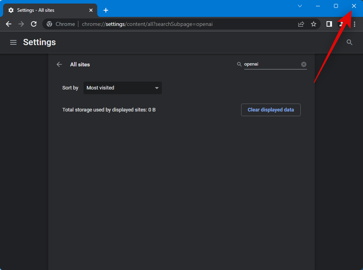Open the Chrome three-dot menu
This screenshot has width=363, height=270.
pos(354,24)
